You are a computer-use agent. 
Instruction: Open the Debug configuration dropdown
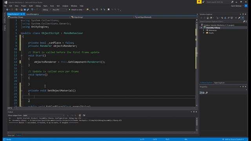tap(46, 10)
